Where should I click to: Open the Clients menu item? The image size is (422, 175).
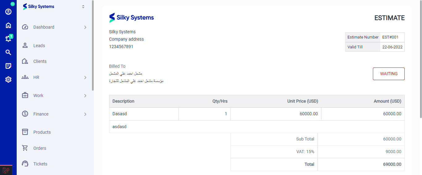point(40,61)
